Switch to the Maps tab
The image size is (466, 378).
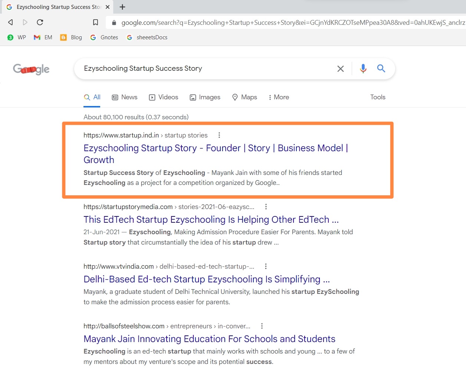[245, 97]
